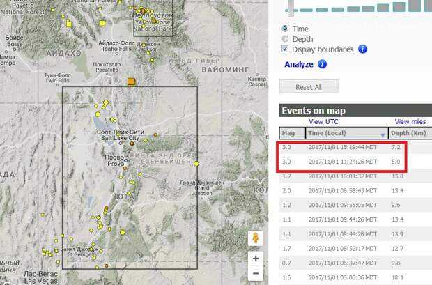Sort by Time (Local) column header

tap(347, 133)
